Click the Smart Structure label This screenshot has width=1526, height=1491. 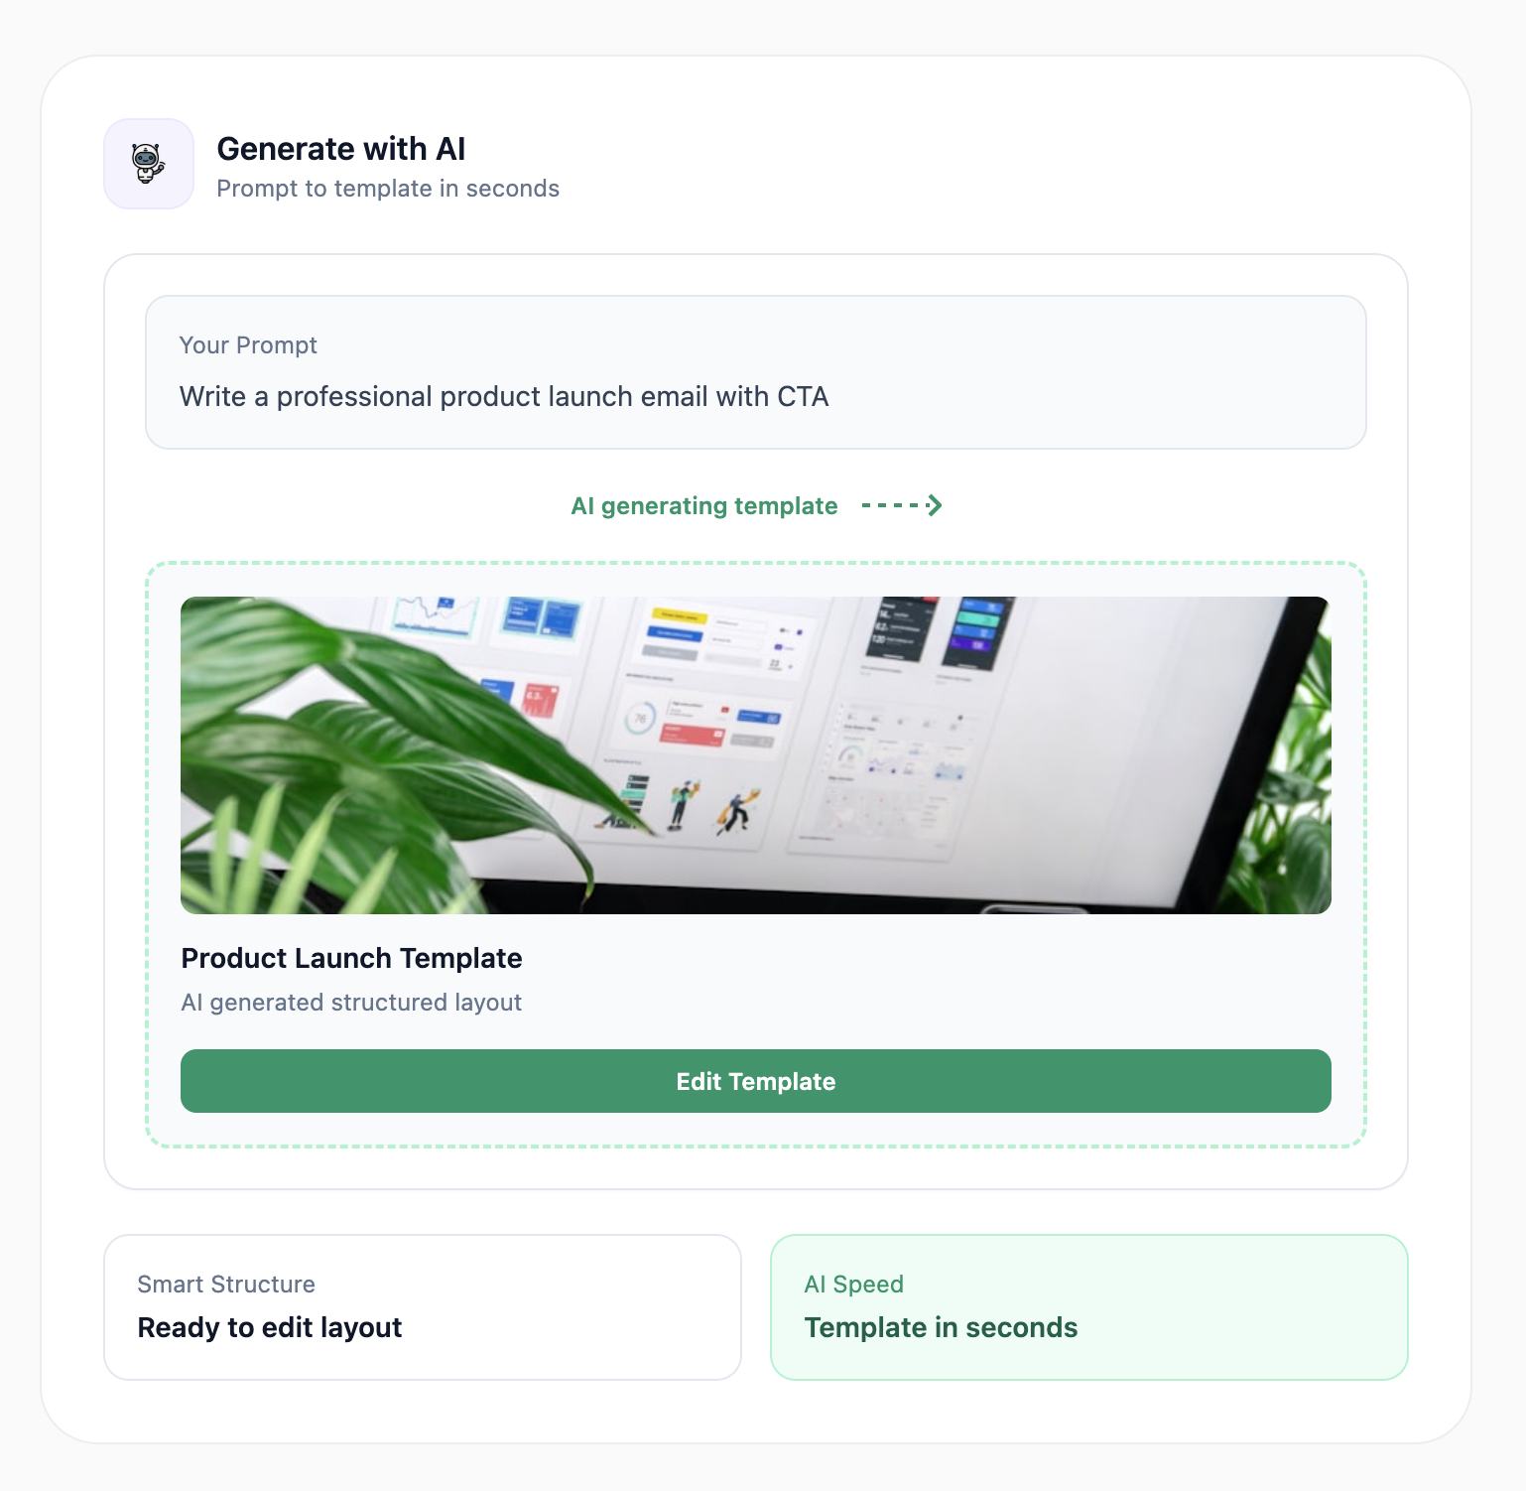pyautogui.click(x=226, y=1285)
